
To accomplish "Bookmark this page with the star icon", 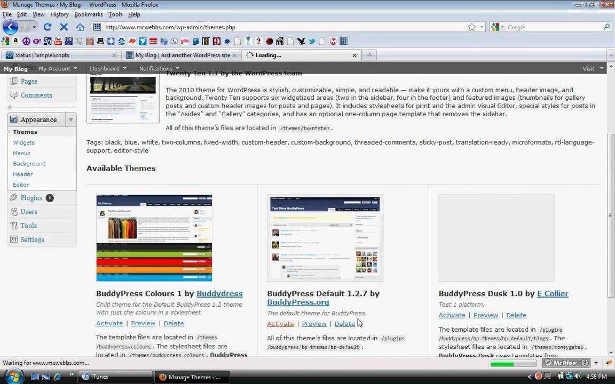I will (471, 27).
